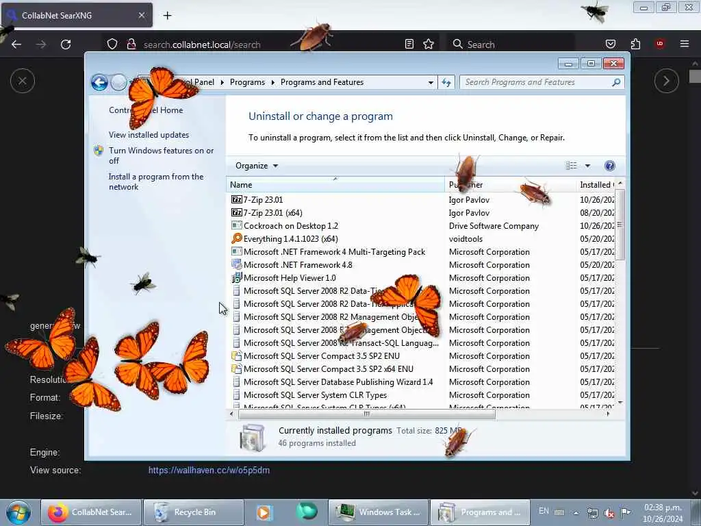Select 7-Zip 23.01 icon in list

[x=236, y=199]
